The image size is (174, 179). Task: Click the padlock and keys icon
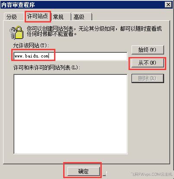[x=16, y=32]
